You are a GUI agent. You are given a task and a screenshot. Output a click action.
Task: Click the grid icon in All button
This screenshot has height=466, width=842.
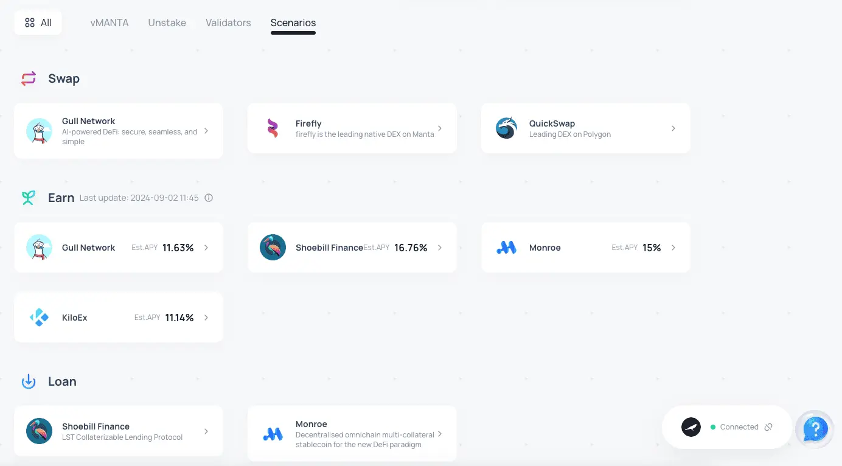[x=30, y=23]
